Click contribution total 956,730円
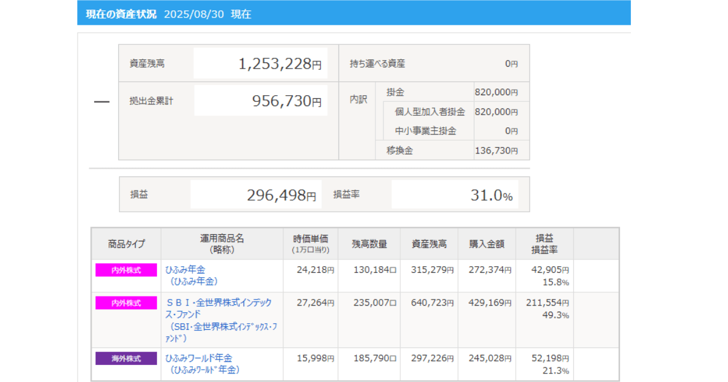728x382 pixels. 287,101
